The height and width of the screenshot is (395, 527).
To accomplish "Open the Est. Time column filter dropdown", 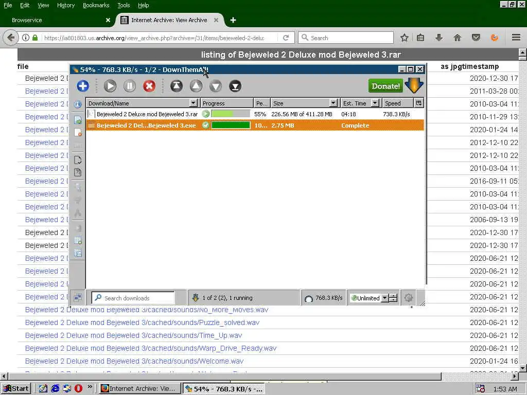I will coord(375,103).
